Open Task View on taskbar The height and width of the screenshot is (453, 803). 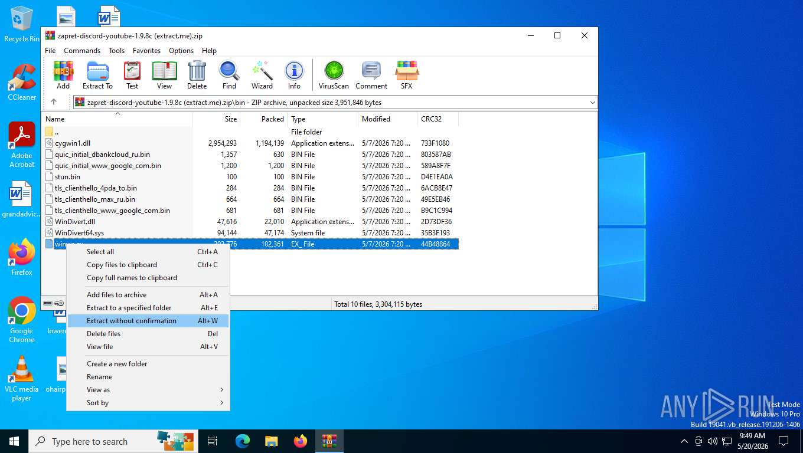(x=213, y=441)
